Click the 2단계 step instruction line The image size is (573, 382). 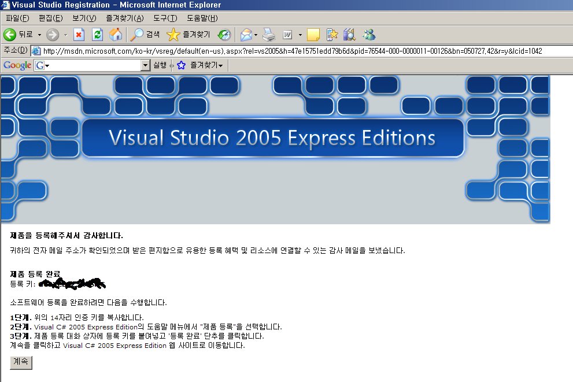(146, 327)
